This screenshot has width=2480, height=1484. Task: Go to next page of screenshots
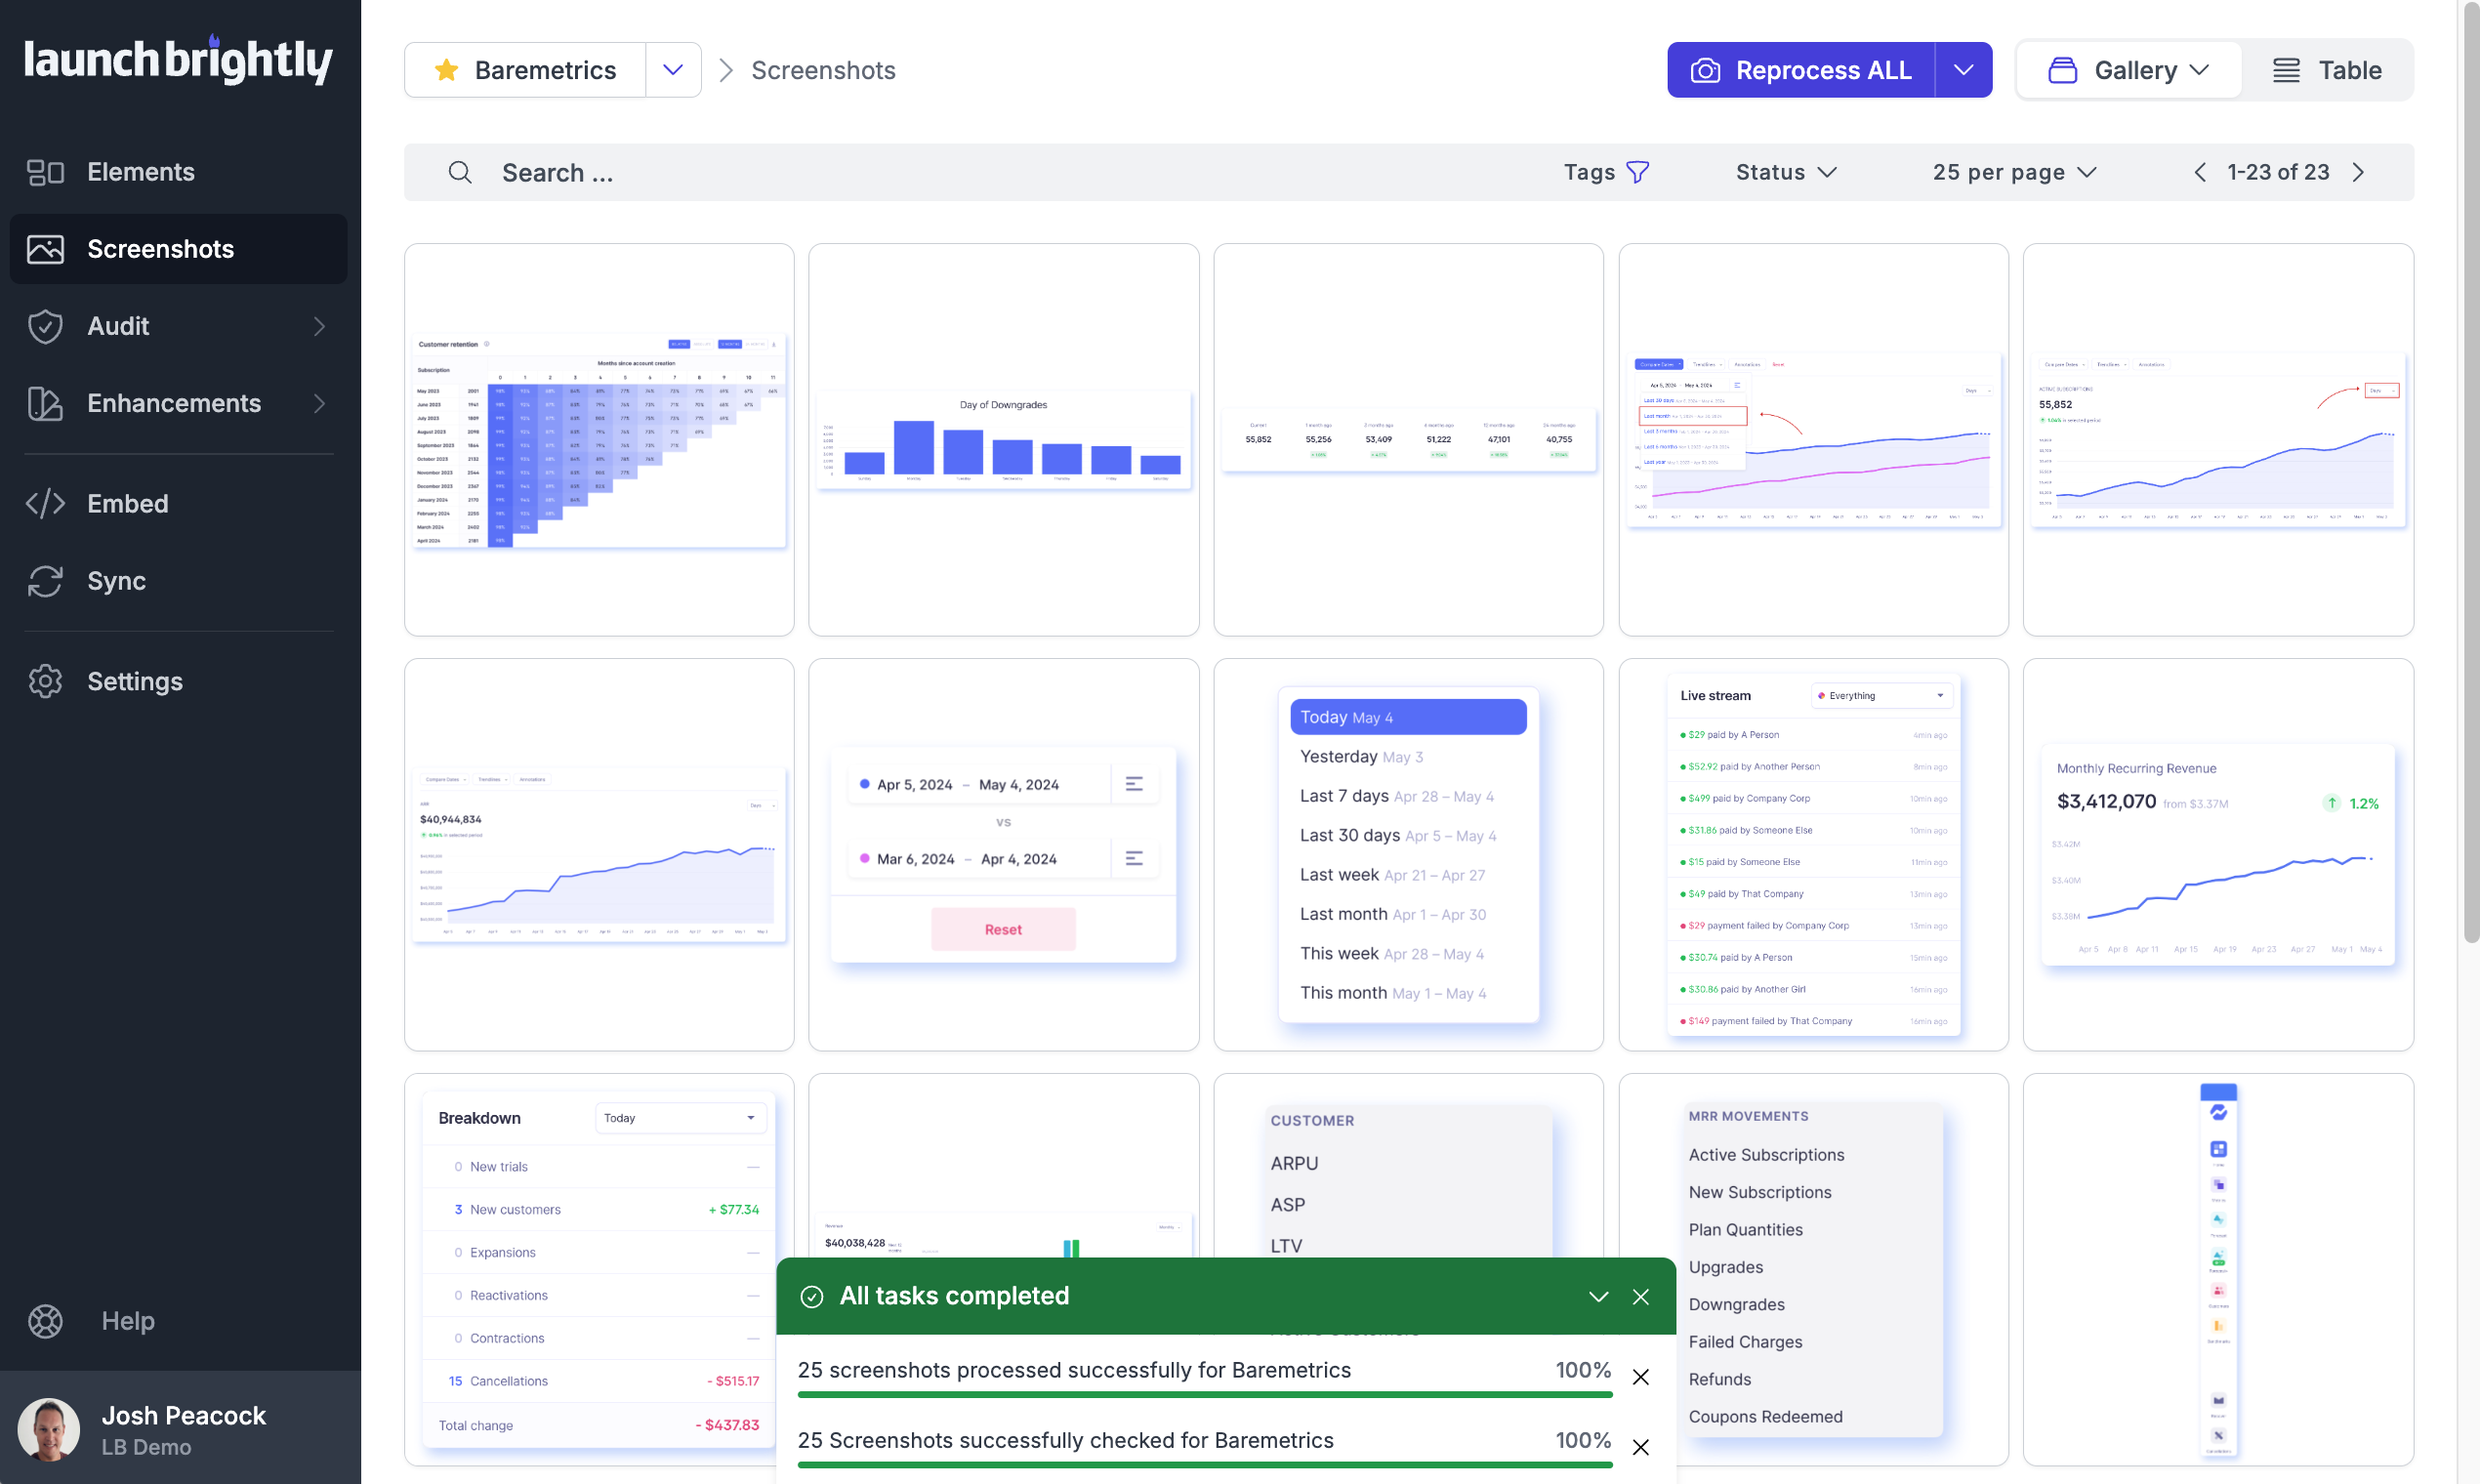tap(2359, 172)
